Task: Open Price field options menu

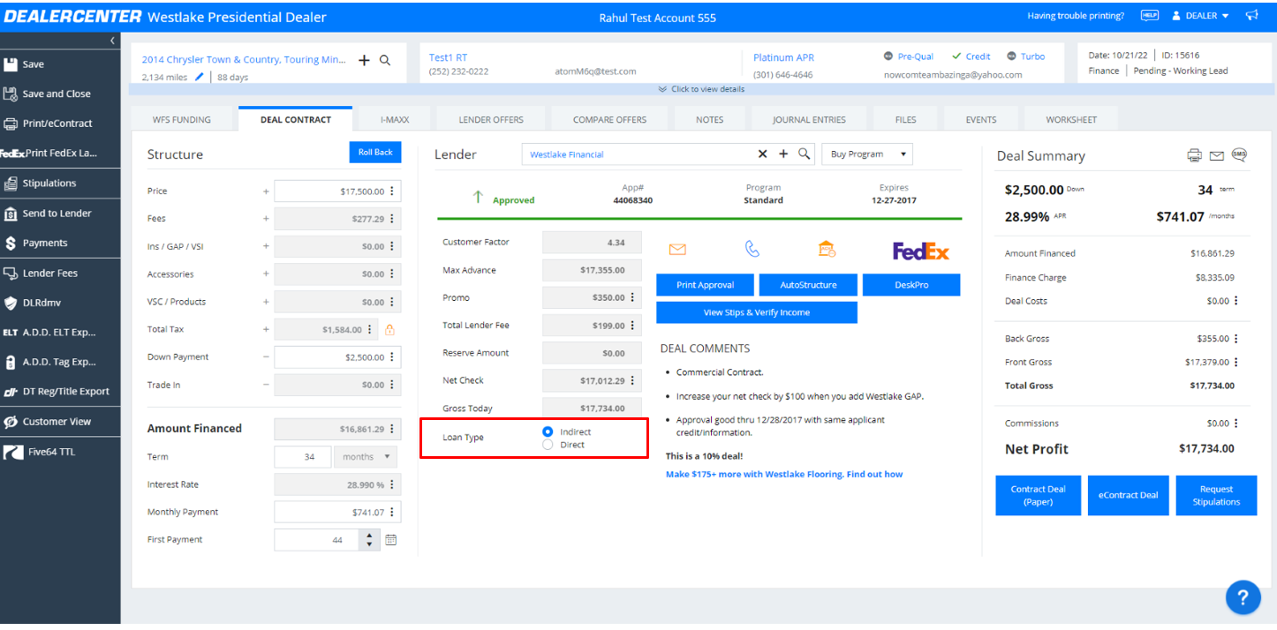Action: coord(392,191)
